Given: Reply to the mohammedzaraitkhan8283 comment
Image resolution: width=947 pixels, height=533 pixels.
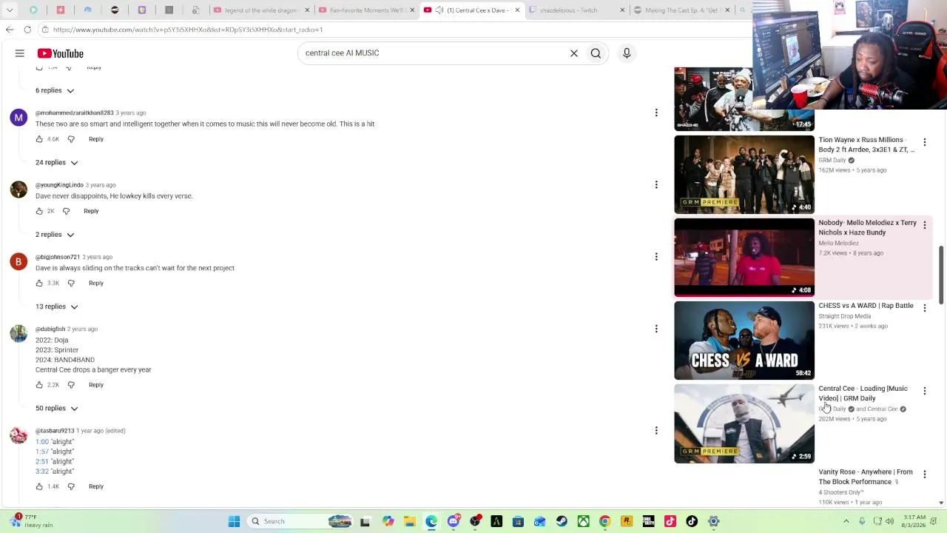Looking at the screenshot, I should [96, 139].
